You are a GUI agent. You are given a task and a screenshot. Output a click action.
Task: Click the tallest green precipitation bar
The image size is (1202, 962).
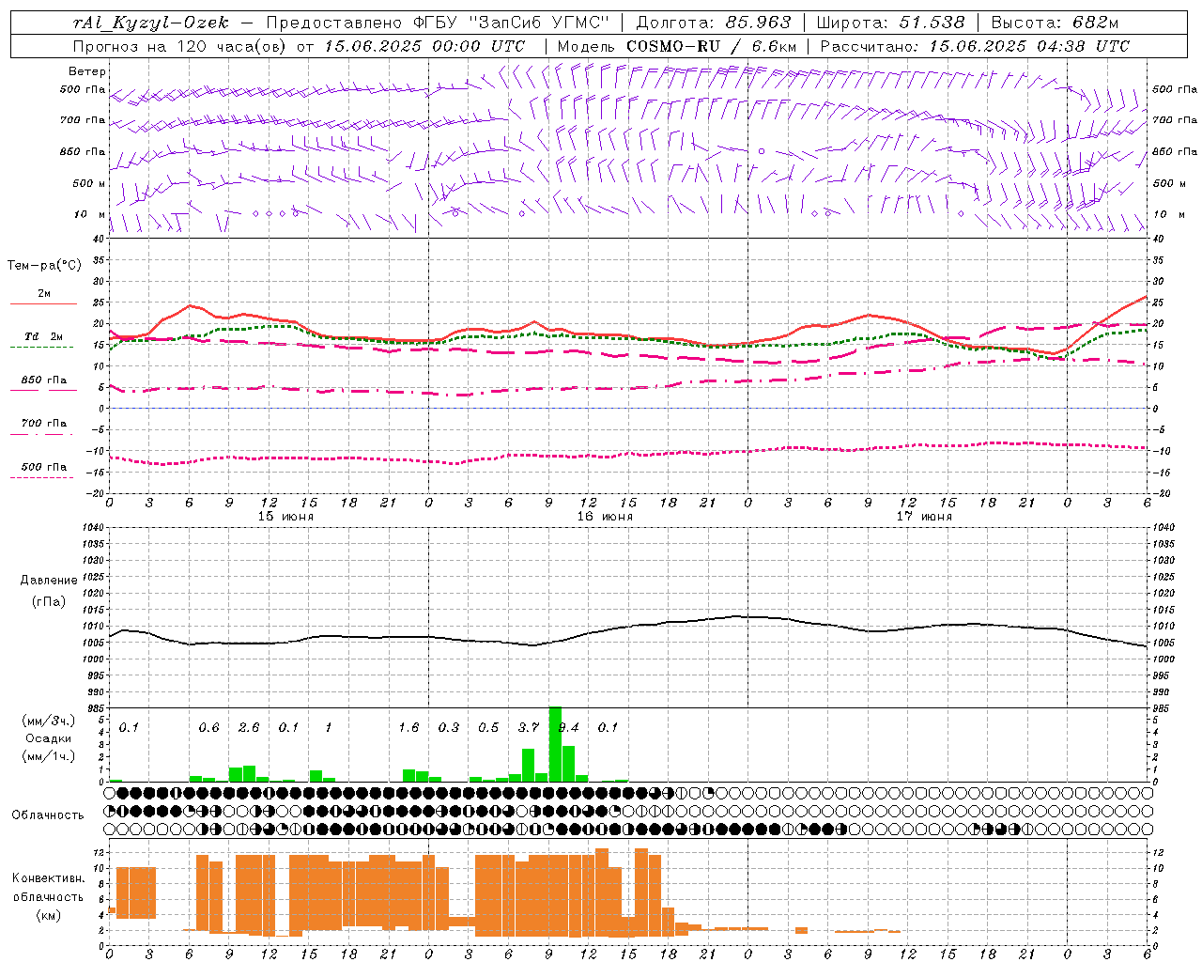coord(555,744)
